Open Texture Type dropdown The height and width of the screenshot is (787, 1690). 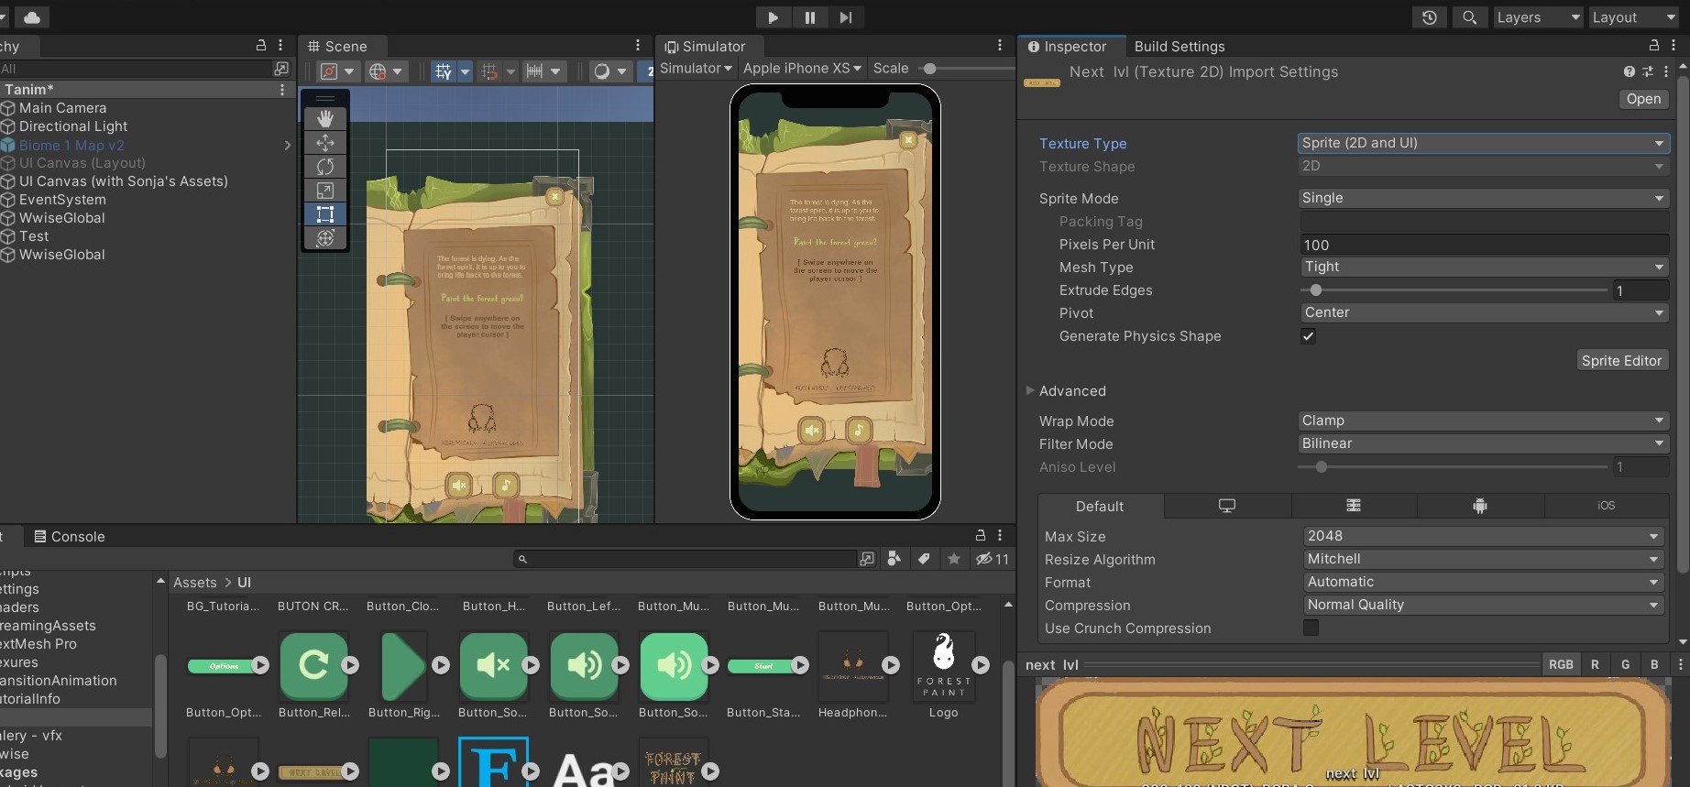tap(1483, 143)
